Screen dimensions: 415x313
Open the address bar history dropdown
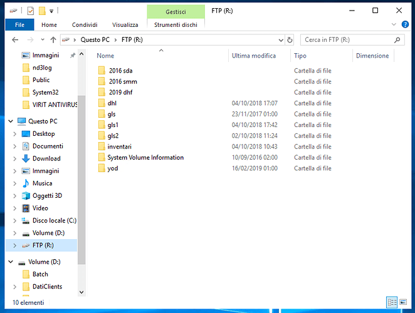click(281, 40)
